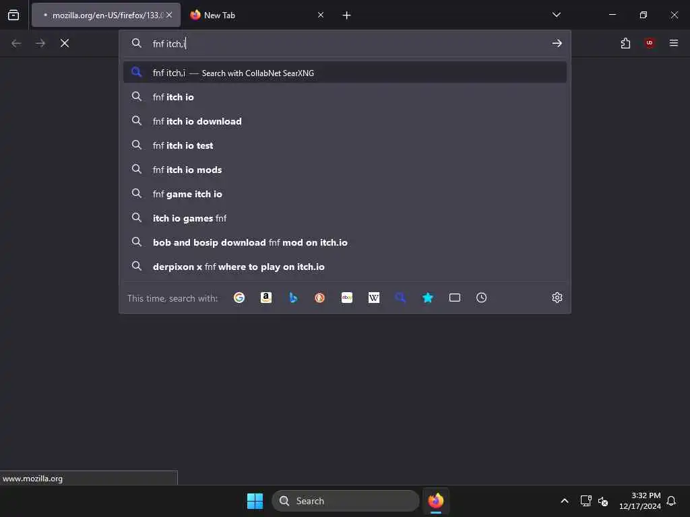Close the New Tab tab
The image size is (690, 517).
pos(321,15)
